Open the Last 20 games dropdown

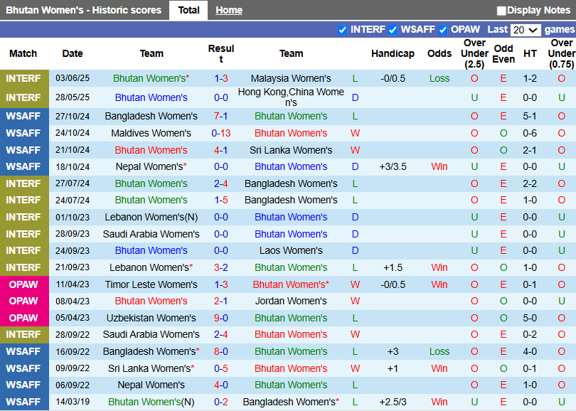pyautogui.click(x=526, y=30)
